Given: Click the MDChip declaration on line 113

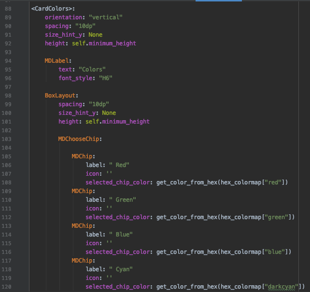Looking at the screenshot, I should pyautogui.click(x=82, y=226).
